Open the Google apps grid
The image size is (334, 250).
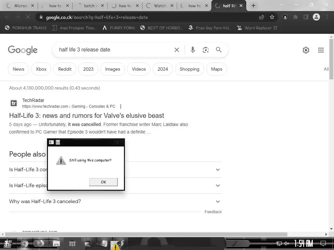(321, 50)
